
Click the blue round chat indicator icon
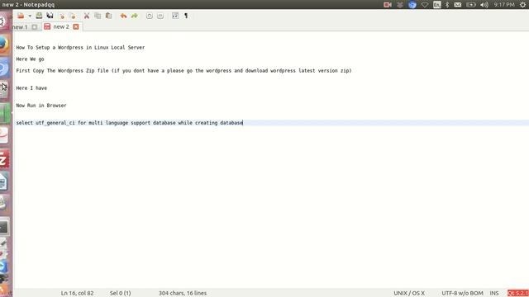412,5
